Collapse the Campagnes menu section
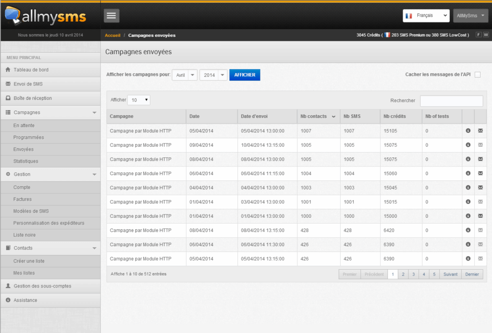This screenshot has height=333, width=492. pyautogui.click(x=50, y=112)
